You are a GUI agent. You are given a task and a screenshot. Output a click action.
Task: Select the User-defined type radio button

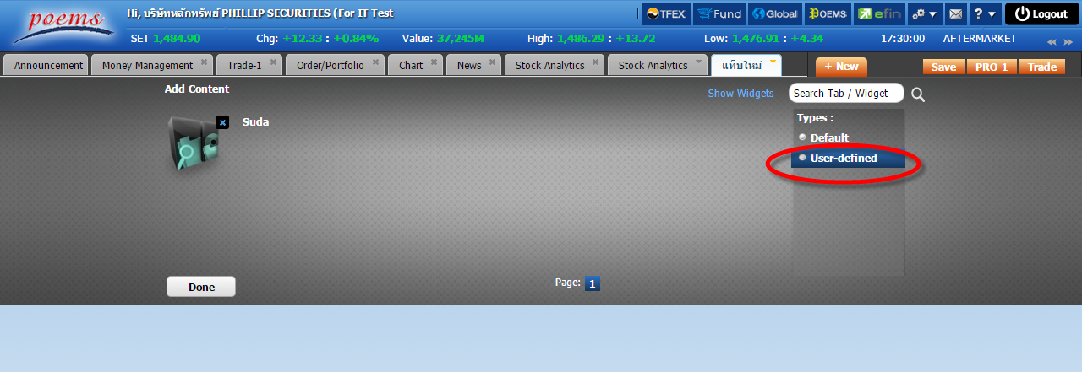[802, 158]
